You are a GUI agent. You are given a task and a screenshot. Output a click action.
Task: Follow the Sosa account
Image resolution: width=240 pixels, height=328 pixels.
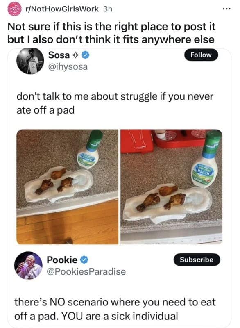click(201, 55)
